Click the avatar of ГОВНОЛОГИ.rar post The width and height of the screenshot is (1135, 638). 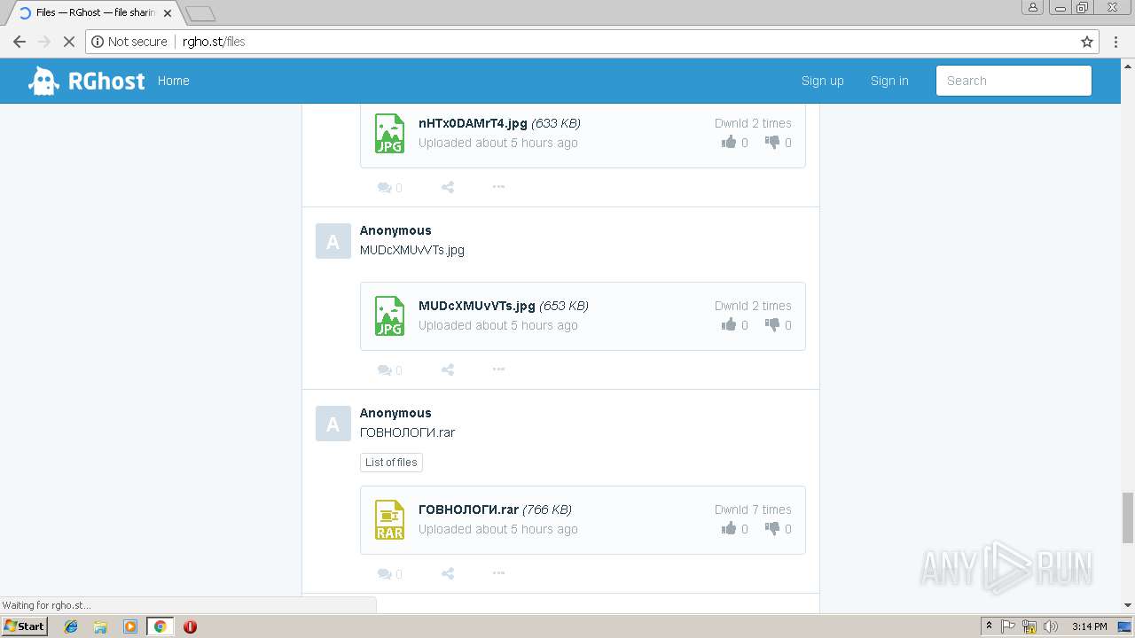(x=333, y=424)
